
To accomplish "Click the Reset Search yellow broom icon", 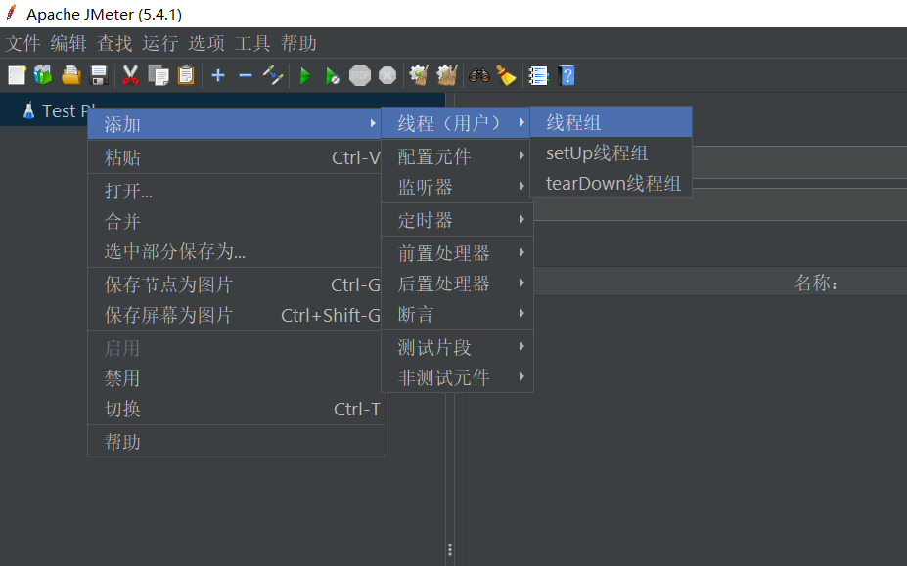I will (x=506, y=75).
